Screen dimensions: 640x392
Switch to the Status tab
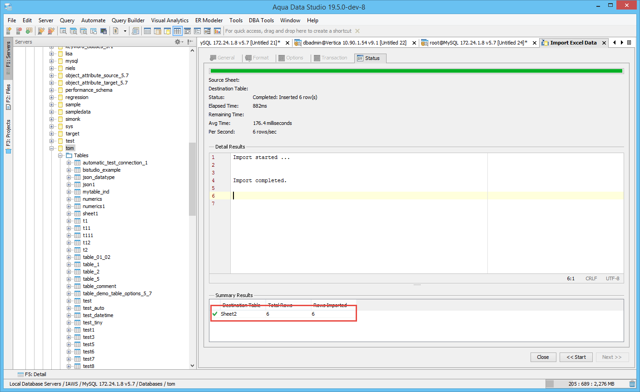coord(370,58)
